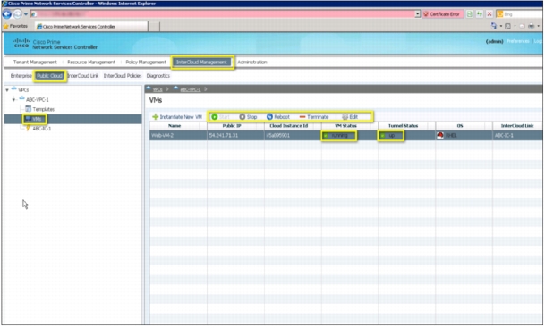
Task: Collapse the ABC-VPC-1 tree node arrow
Action: [x=13, y=99]
